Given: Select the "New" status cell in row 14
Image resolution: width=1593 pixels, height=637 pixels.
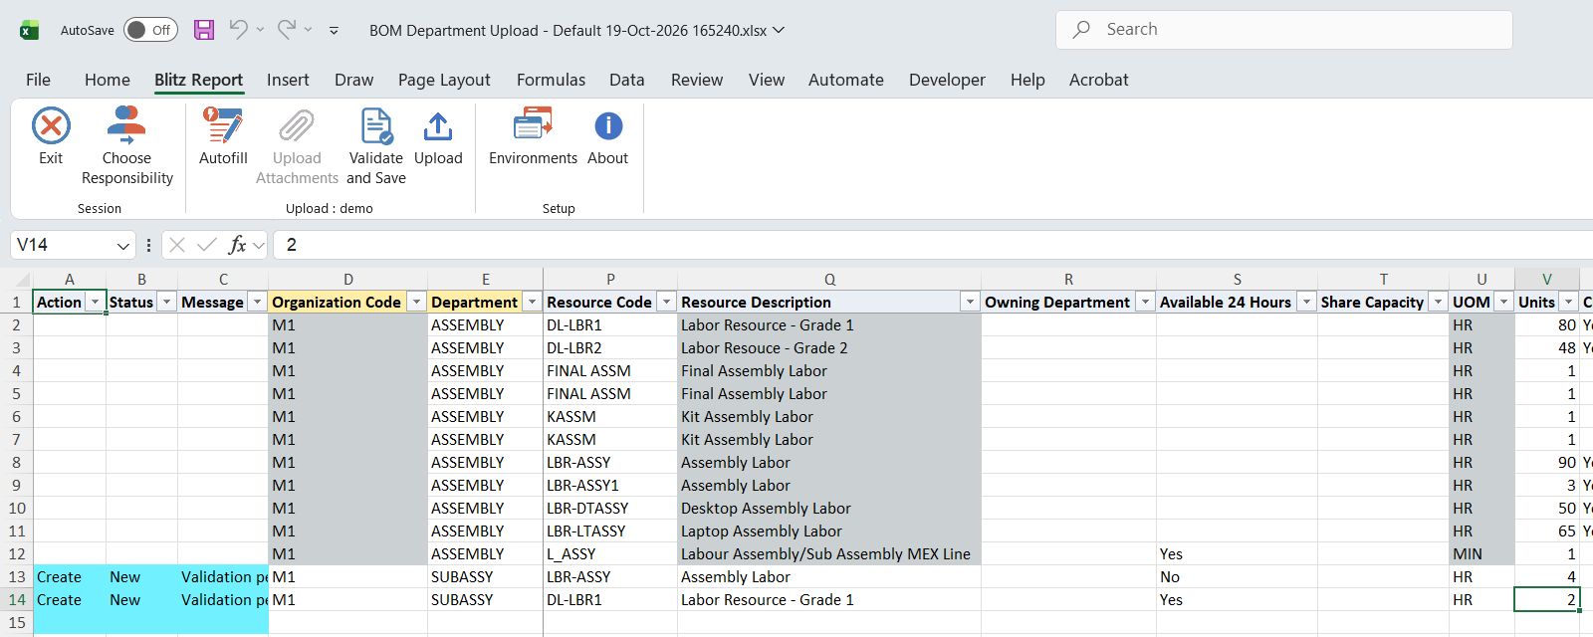Looking at the screenshot, I should (142, 600).
